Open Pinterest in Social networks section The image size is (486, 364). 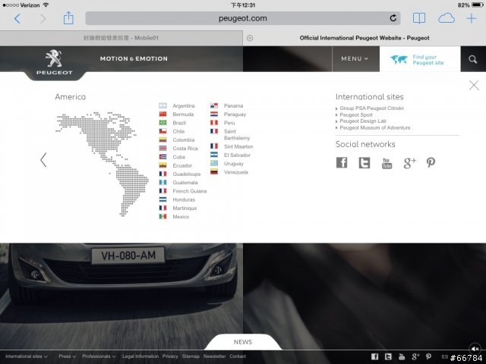(x=431, y=162)
